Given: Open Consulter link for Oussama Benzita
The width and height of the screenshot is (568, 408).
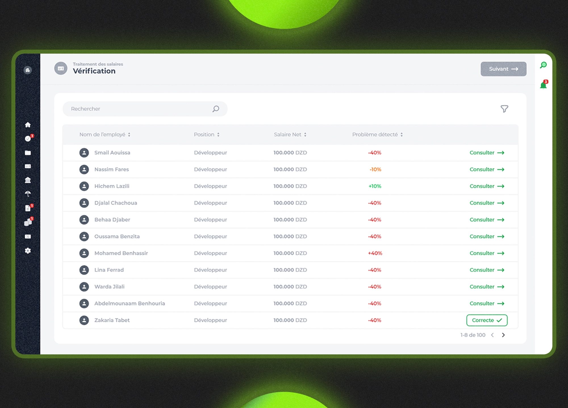Looking at the screenshot, I should coord(487,236).
